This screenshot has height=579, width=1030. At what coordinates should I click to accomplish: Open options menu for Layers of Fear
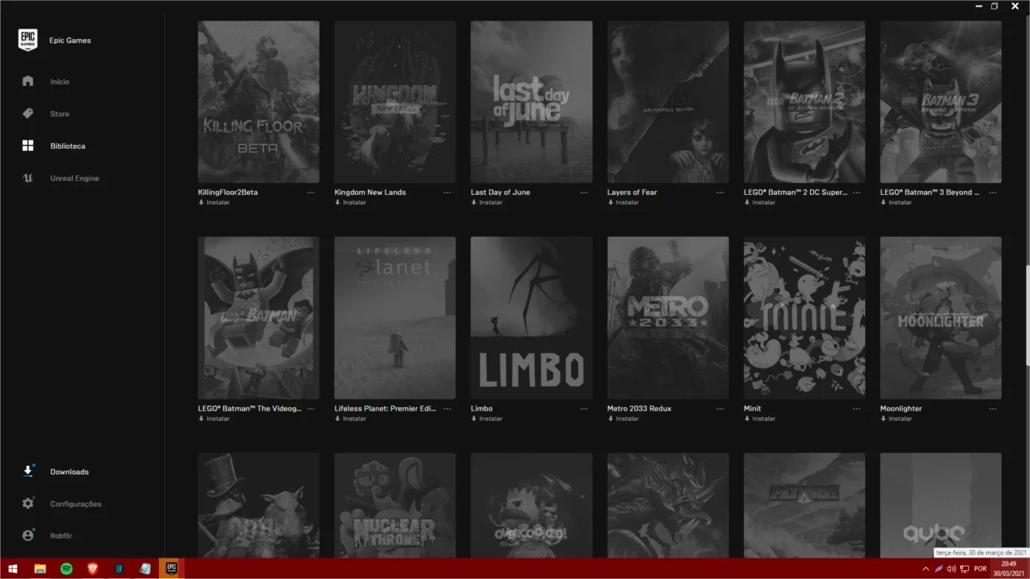pyautogui.click(x=720, y=193)
